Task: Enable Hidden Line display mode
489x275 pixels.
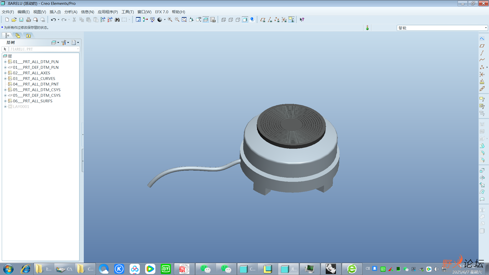Action: (231, 20)
